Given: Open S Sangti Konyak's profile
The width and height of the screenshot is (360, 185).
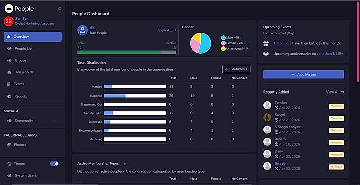Looking at the screenshot, I should 287,127.
